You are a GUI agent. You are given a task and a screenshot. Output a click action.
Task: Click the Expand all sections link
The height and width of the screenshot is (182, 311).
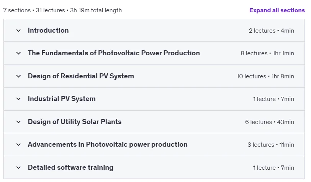(x=277, y=10)
